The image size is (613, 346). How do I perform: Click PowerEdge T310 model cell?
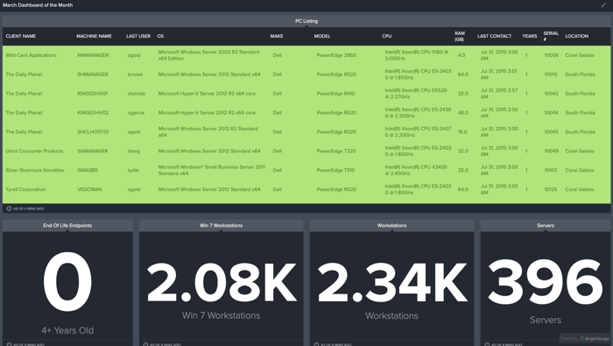click(x=335, y=170)
